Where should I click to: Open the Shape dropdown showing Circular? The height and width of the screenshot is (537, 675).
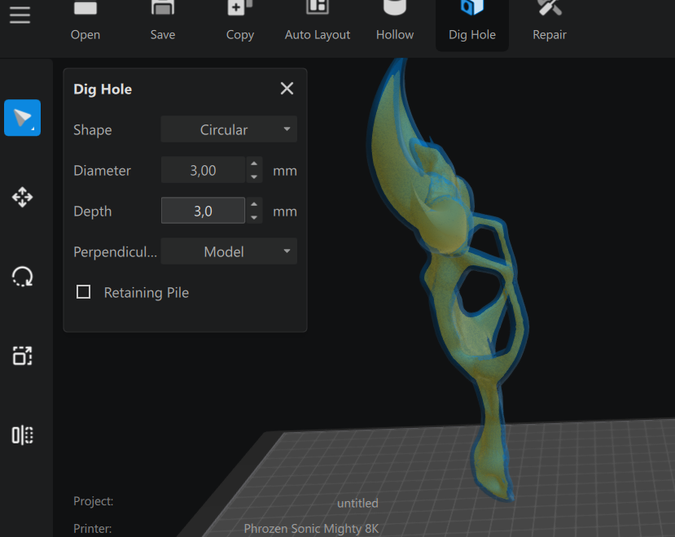click(x=229, y=129)
